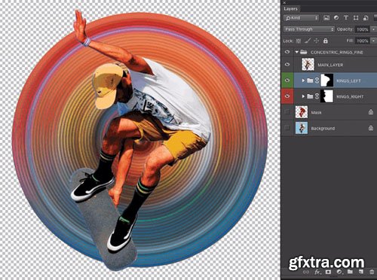Image resolution: width=377 pixels, height=280 pixels.
Task: Click the lock icon on Mask layer
Action: coord(371,112)
